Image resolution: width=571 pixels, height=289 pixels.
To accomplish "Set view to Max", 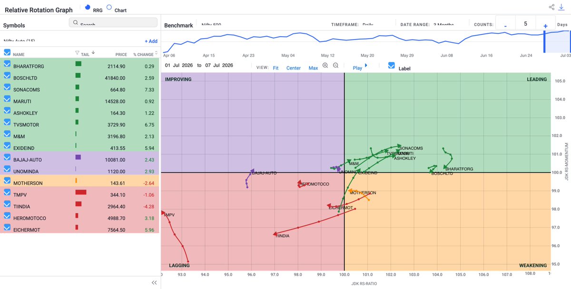I will (x=313, y=68).
